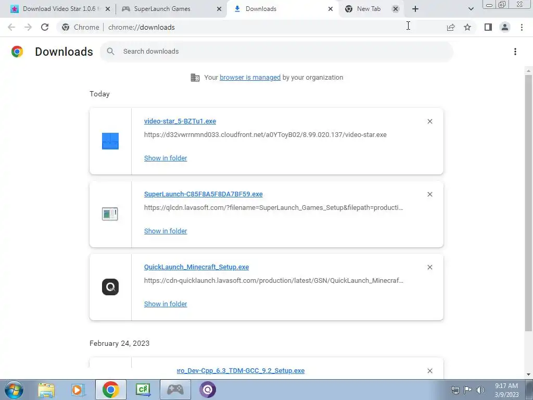533x400 pixels.
Task: Open the purple QuickLaunch taskbar icon
Action: 208,390
